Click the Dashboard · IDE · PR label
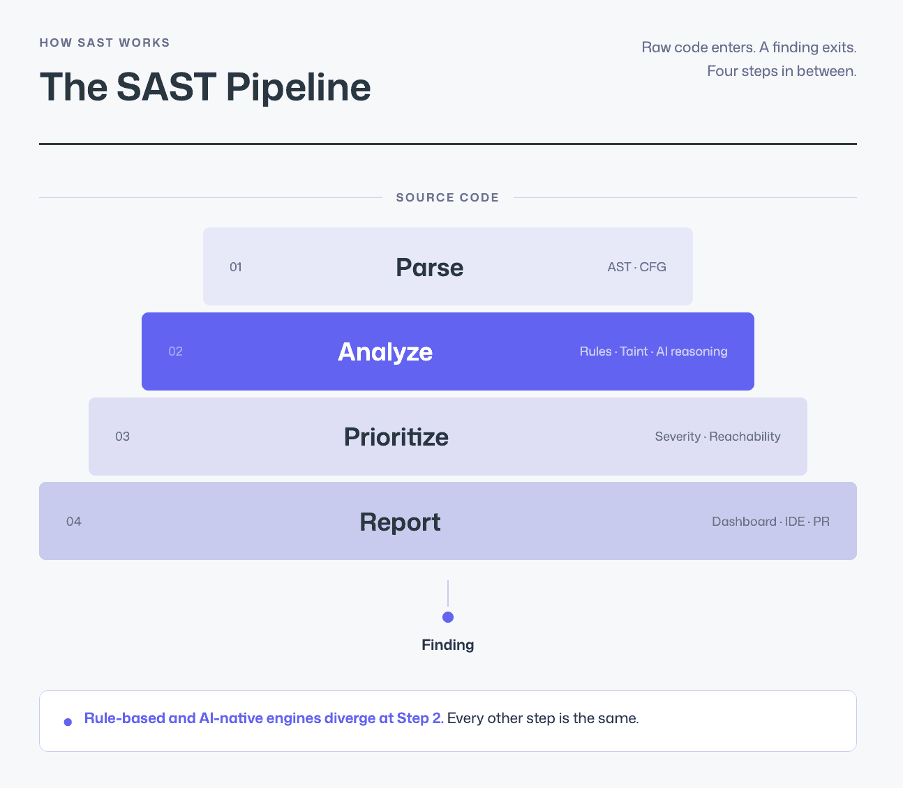Screen dimensions: 903x788 pos(770,522)
